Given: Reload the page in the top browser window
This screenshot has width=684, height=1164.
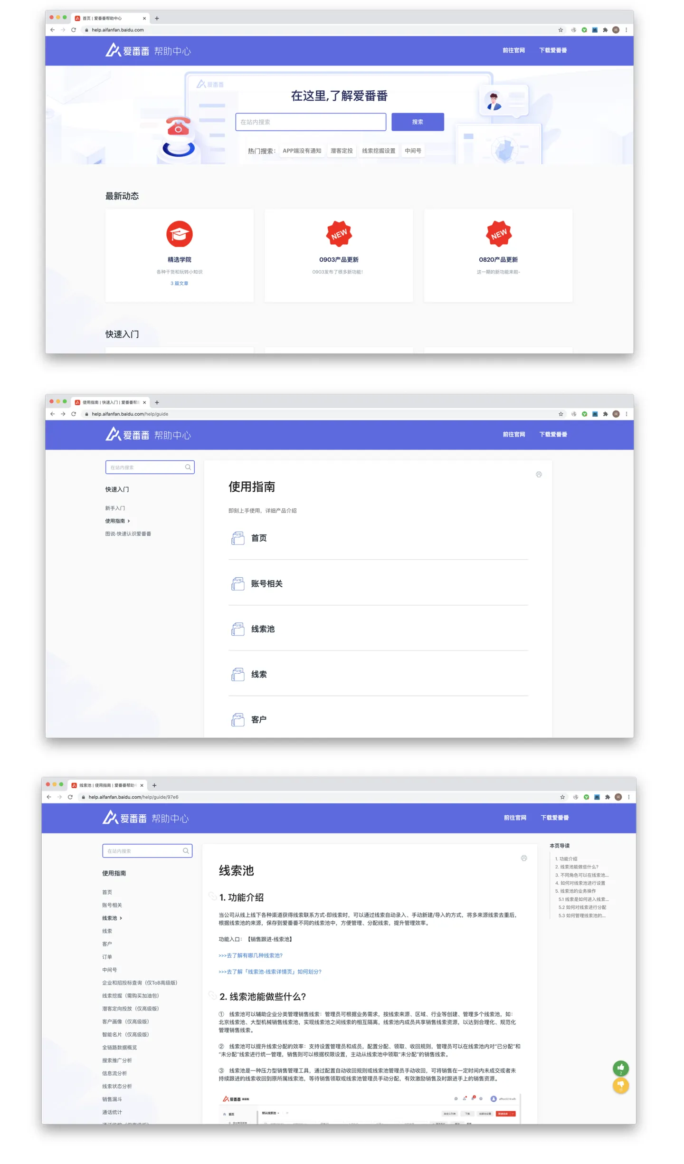Looking at the screenshot, I should pos(74,30).
